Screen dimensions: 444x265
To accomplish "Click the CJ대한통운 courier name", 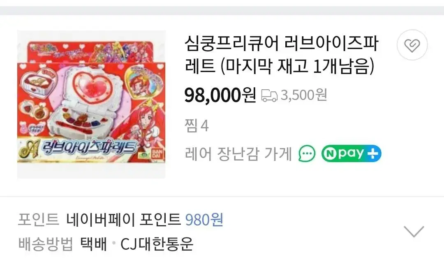I will coord(157,244).
